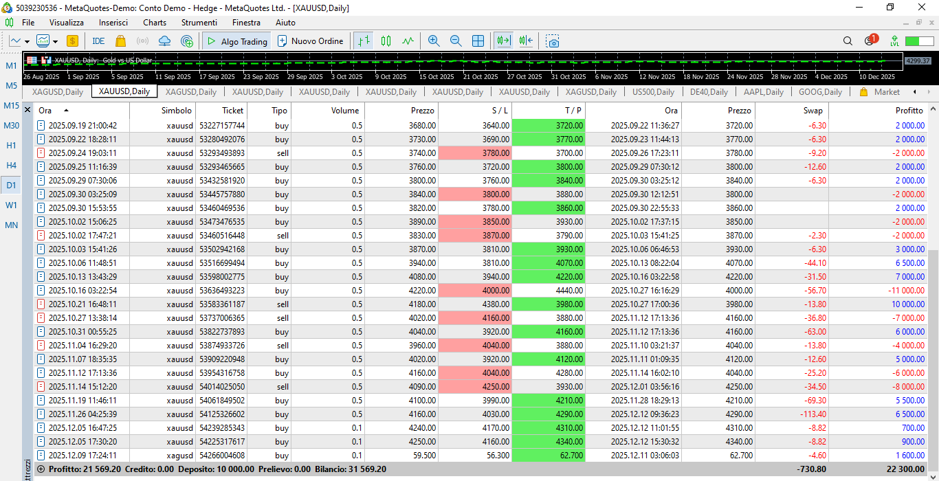Sort the table by Profitto column header
939x481 pixels.
click(x=909, y=110)
